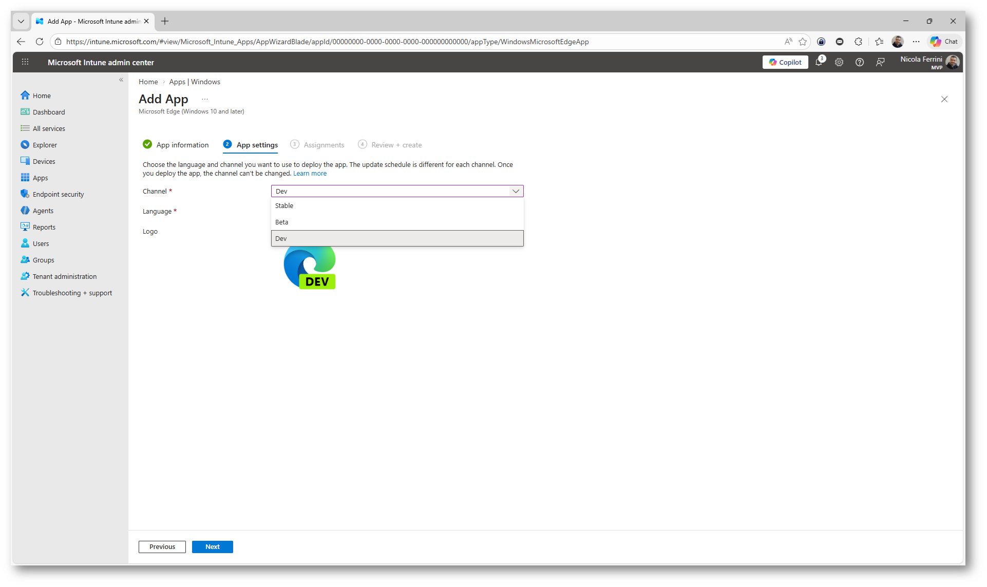This screenshot has width=987, height=587.
Task: Select Stable from channel list
Action: tap(284, 205)
